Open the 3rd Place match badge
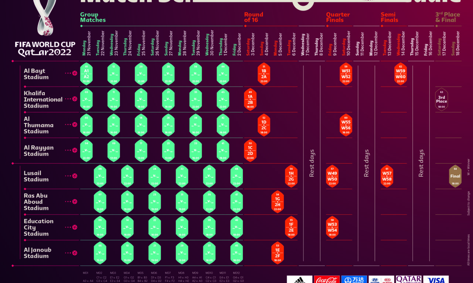Viewport: 473px width, 283px height. [442, 99]
